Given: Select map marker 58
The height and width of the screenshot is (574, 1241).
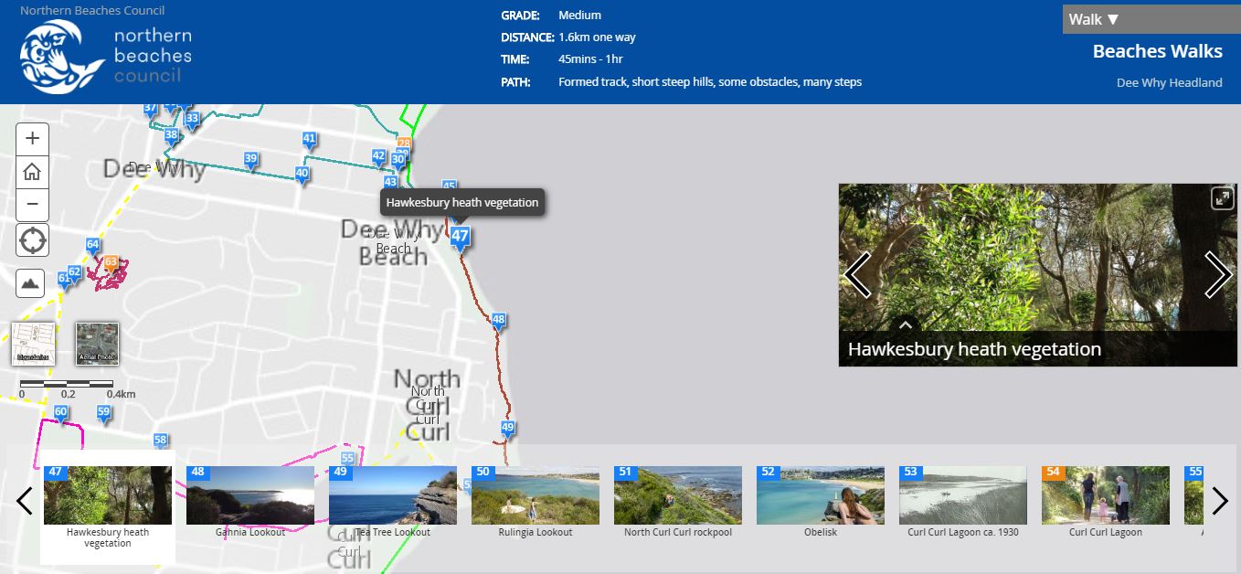Looking at the screenshot, I should 161,441.
